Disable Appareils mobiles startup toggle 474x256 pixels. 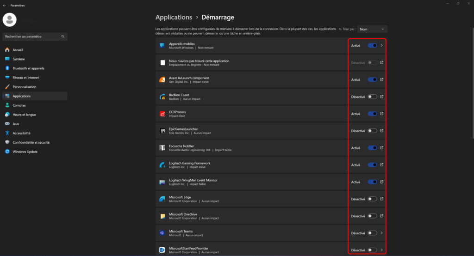(373, 46)
